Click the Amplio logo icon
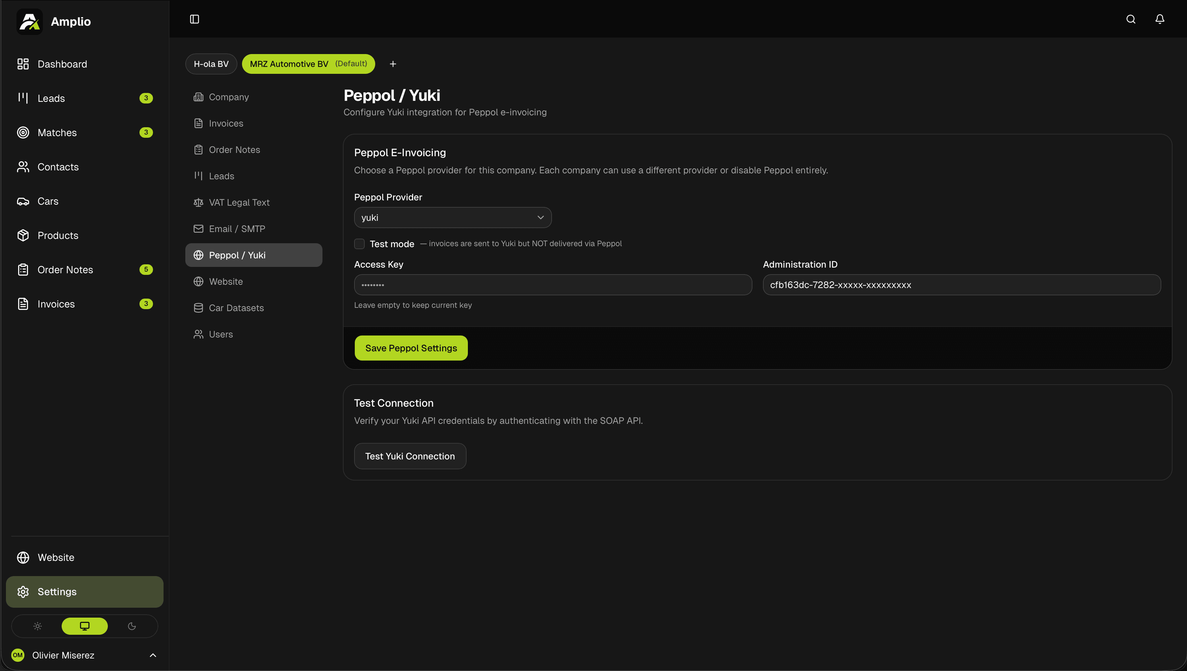 tap(29, 21)
